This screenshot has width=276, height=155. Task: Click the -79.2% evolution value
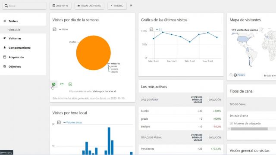tap(216, 127)
